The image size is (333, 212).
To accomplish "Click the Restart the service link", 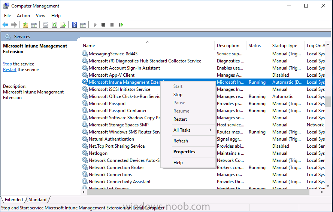I will coord(10,70).
